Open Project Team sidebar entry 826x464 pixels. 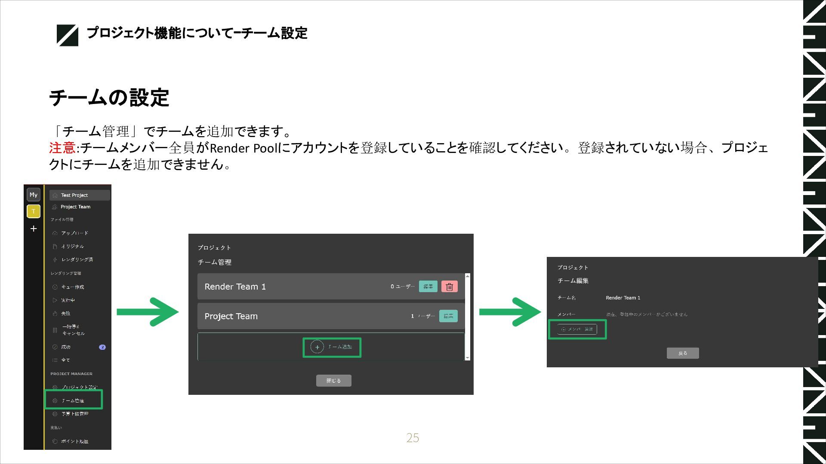coord(75,207)
